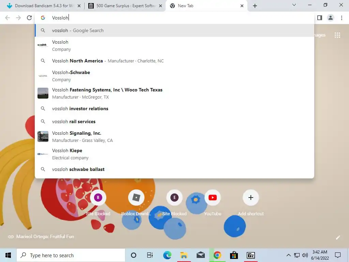
Task: Open File Explorer from the taskbar
Action: 184,255
